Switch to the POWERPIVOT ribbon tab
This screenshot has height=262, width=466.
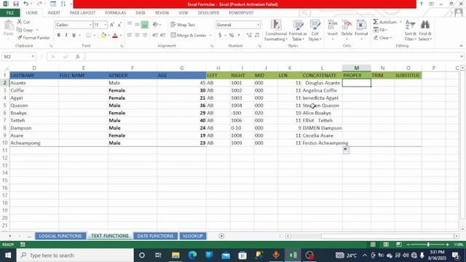tap(241, 13)
